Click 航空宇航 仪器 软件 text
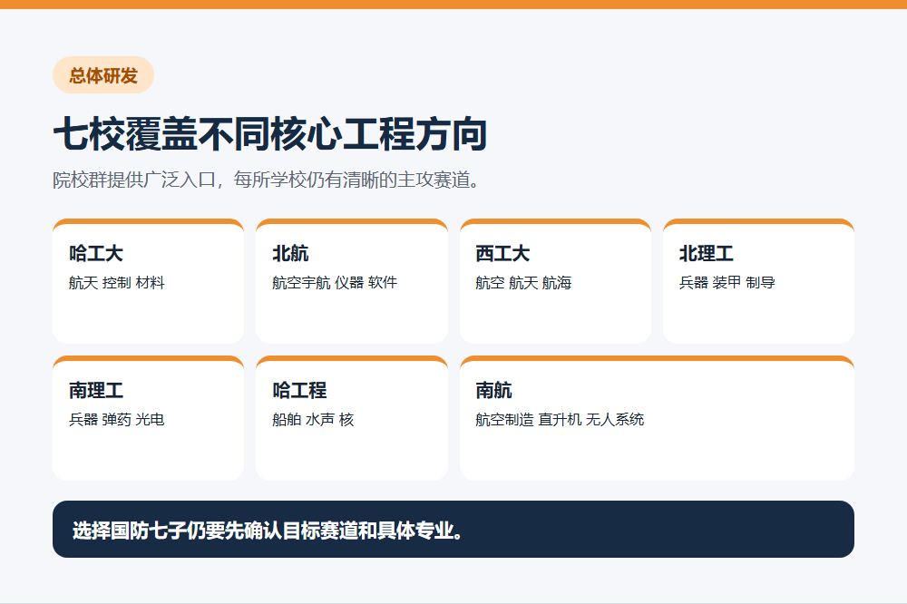 point(335,282)
